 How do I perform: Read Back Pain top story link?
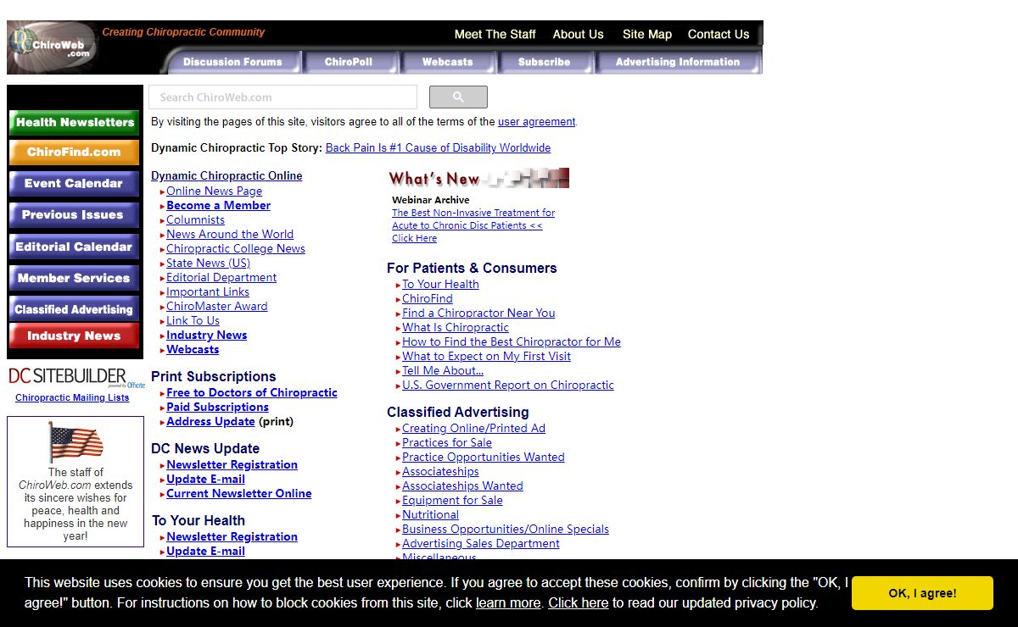(438, 148)
